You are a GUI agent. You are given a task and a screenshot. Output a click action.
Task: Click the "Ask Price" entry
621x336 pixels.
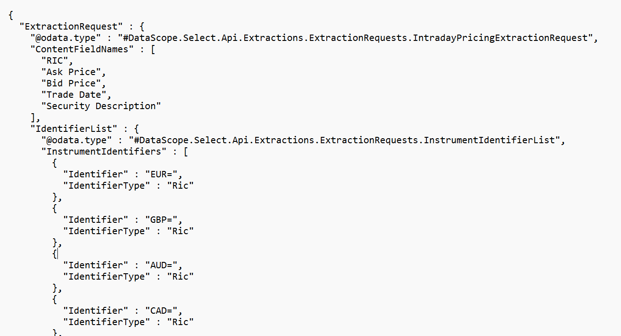tap(73, 72)
